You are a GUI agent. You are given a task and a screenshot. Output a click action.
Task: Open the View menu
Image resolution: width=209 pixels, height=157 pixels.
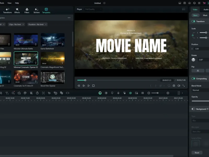(x=9, y=3)
